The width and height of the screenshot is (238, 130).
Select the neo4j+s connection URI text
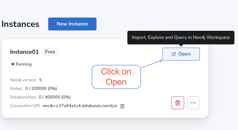[x=80, y=106]
